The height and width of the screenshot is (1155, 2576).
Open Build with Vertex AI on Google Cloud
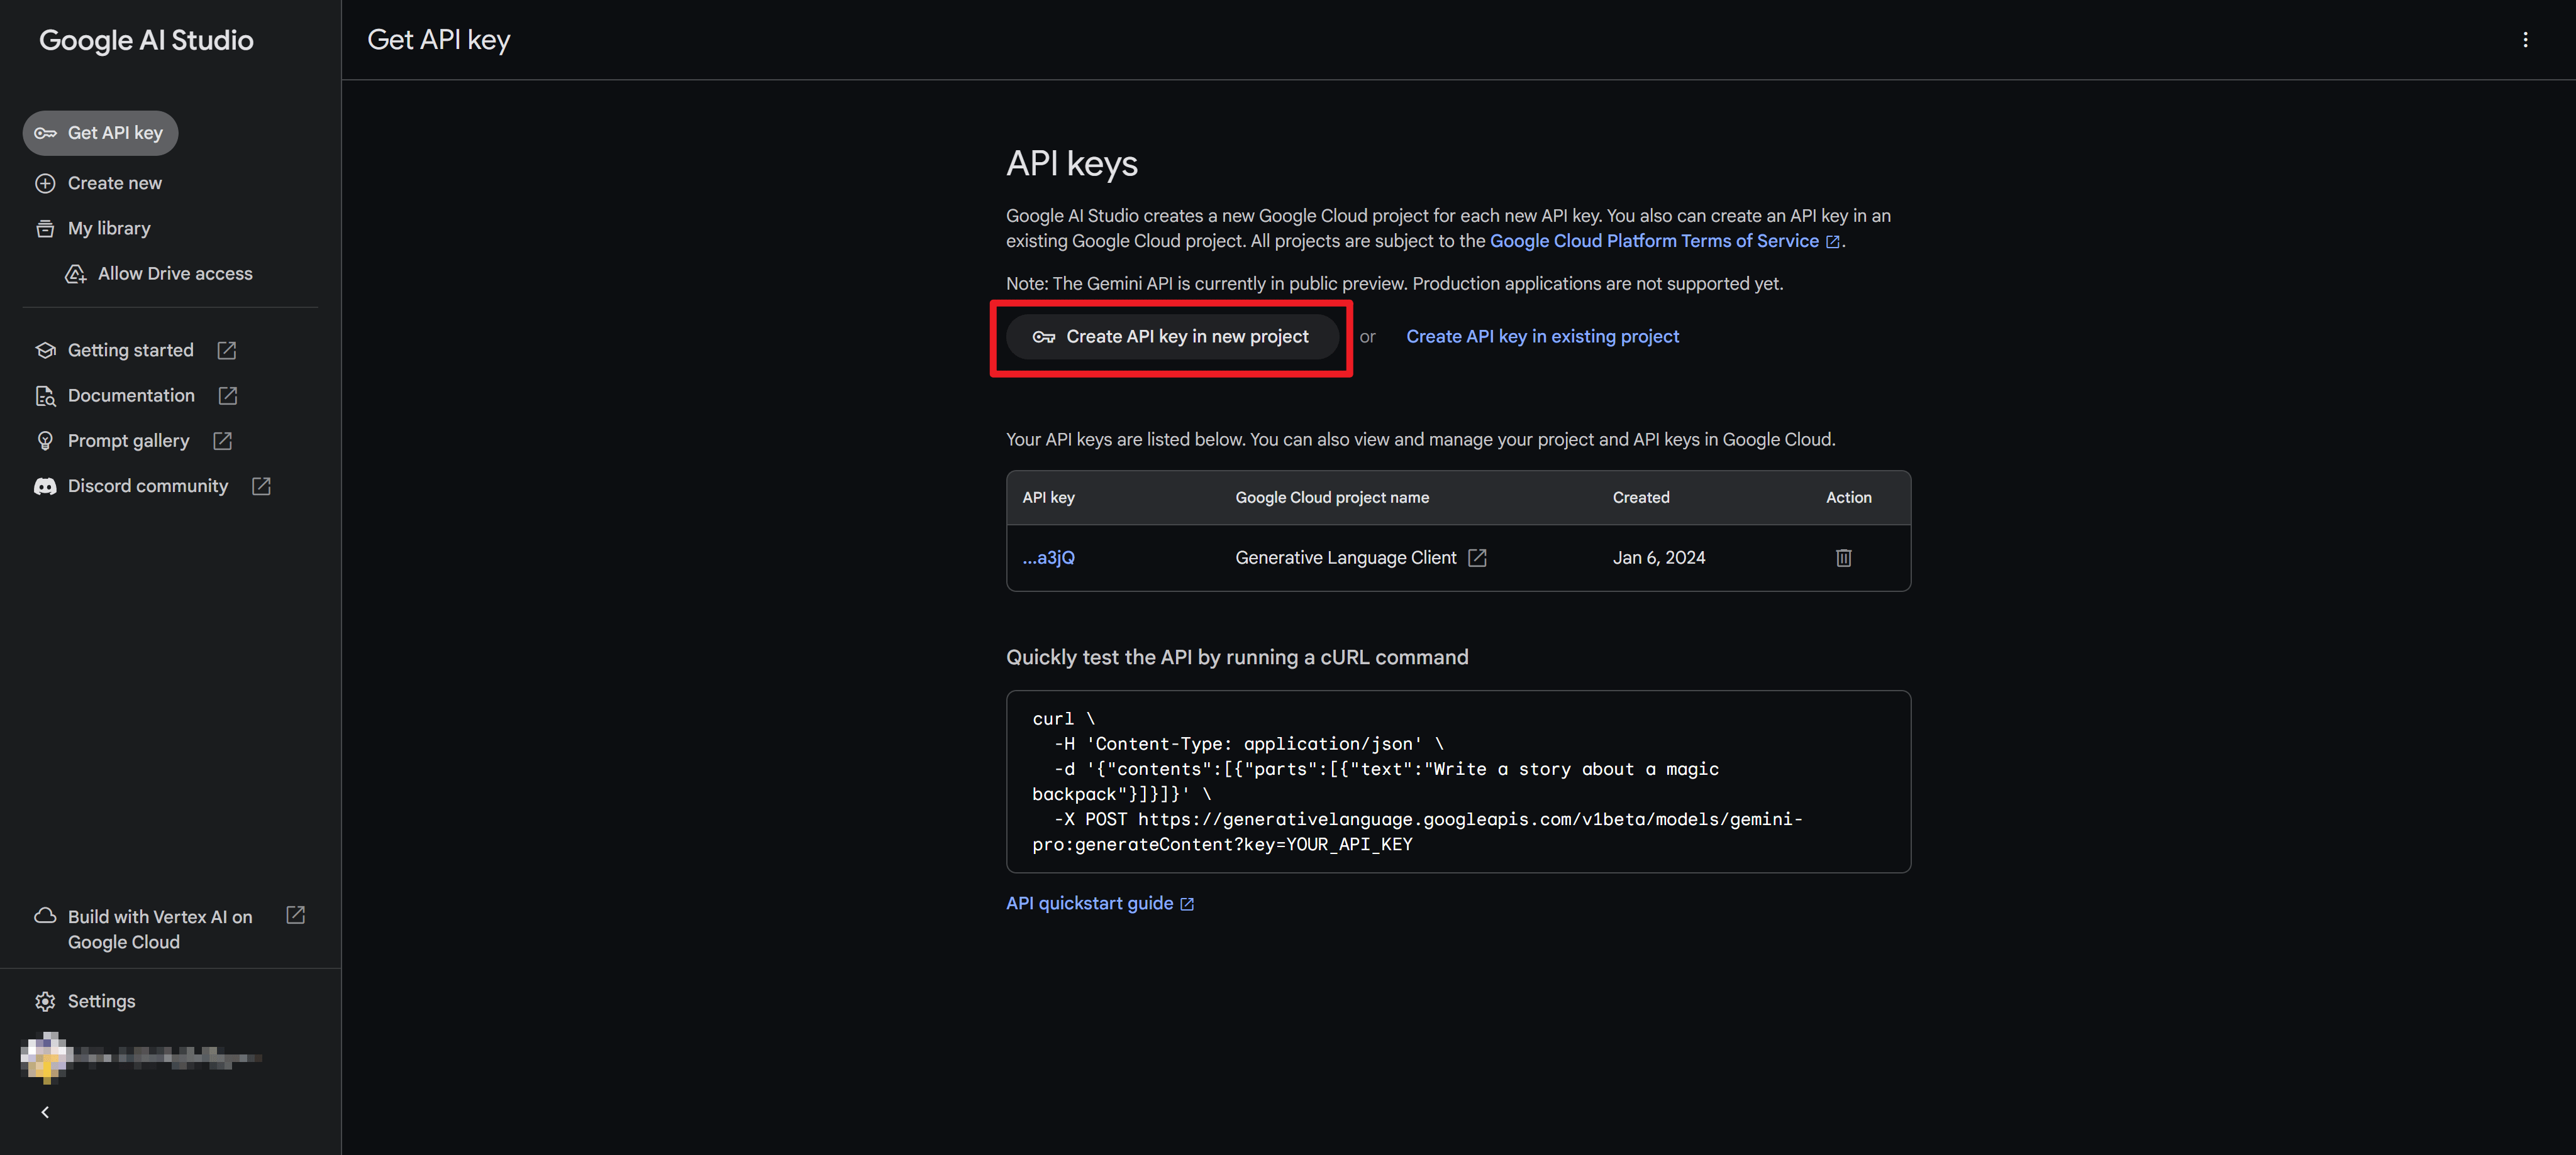coord(160,929)
